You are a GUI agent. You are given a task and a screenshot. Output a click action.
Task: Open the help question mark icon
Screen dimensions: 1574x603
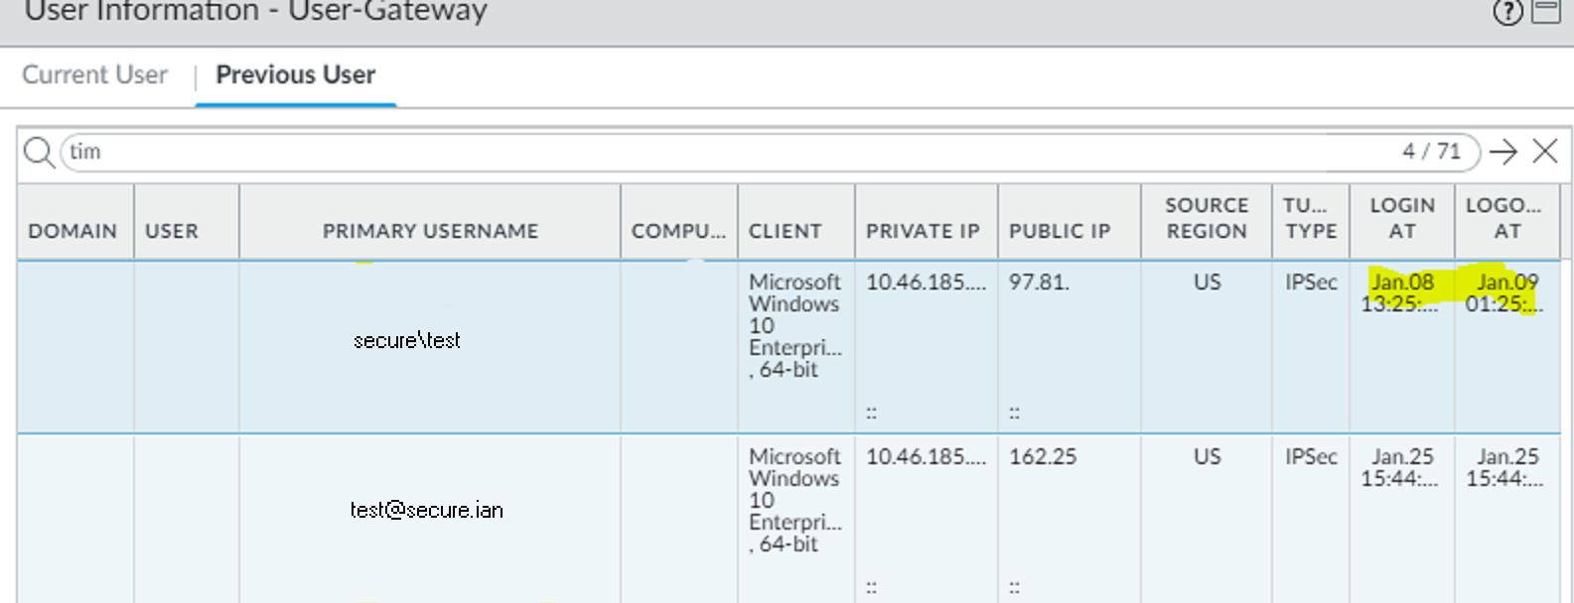click(x=1507, y=13)
